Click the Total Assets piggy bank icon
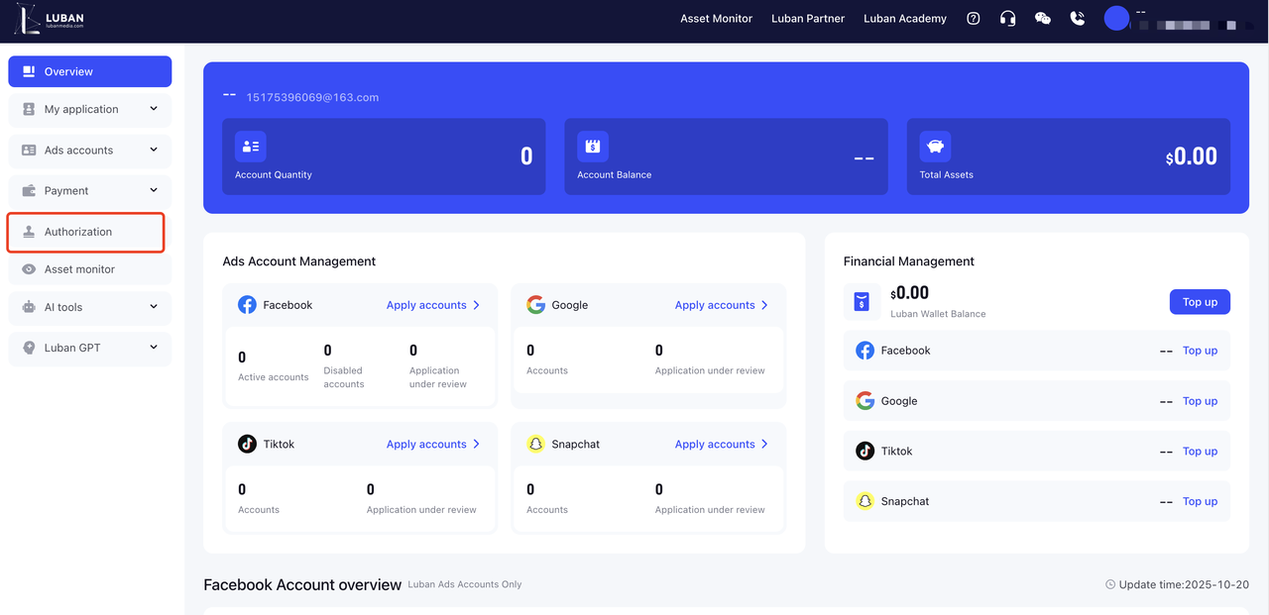 935,147
